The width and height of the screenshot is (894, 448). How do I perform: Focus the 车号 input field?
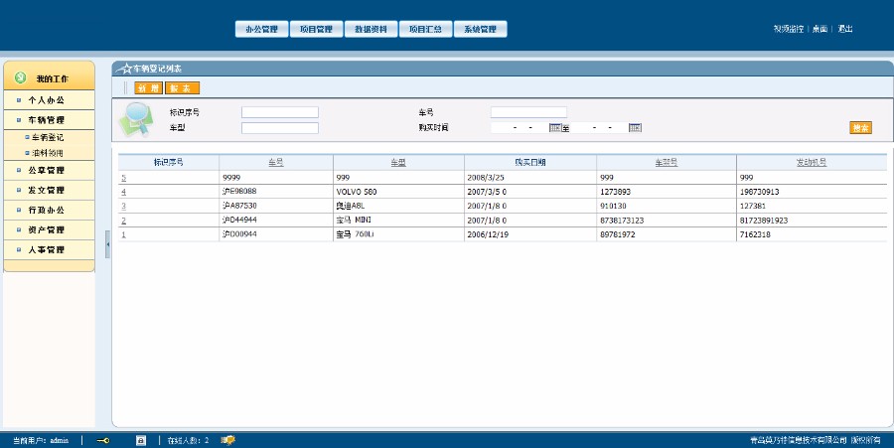pos(529,112)
